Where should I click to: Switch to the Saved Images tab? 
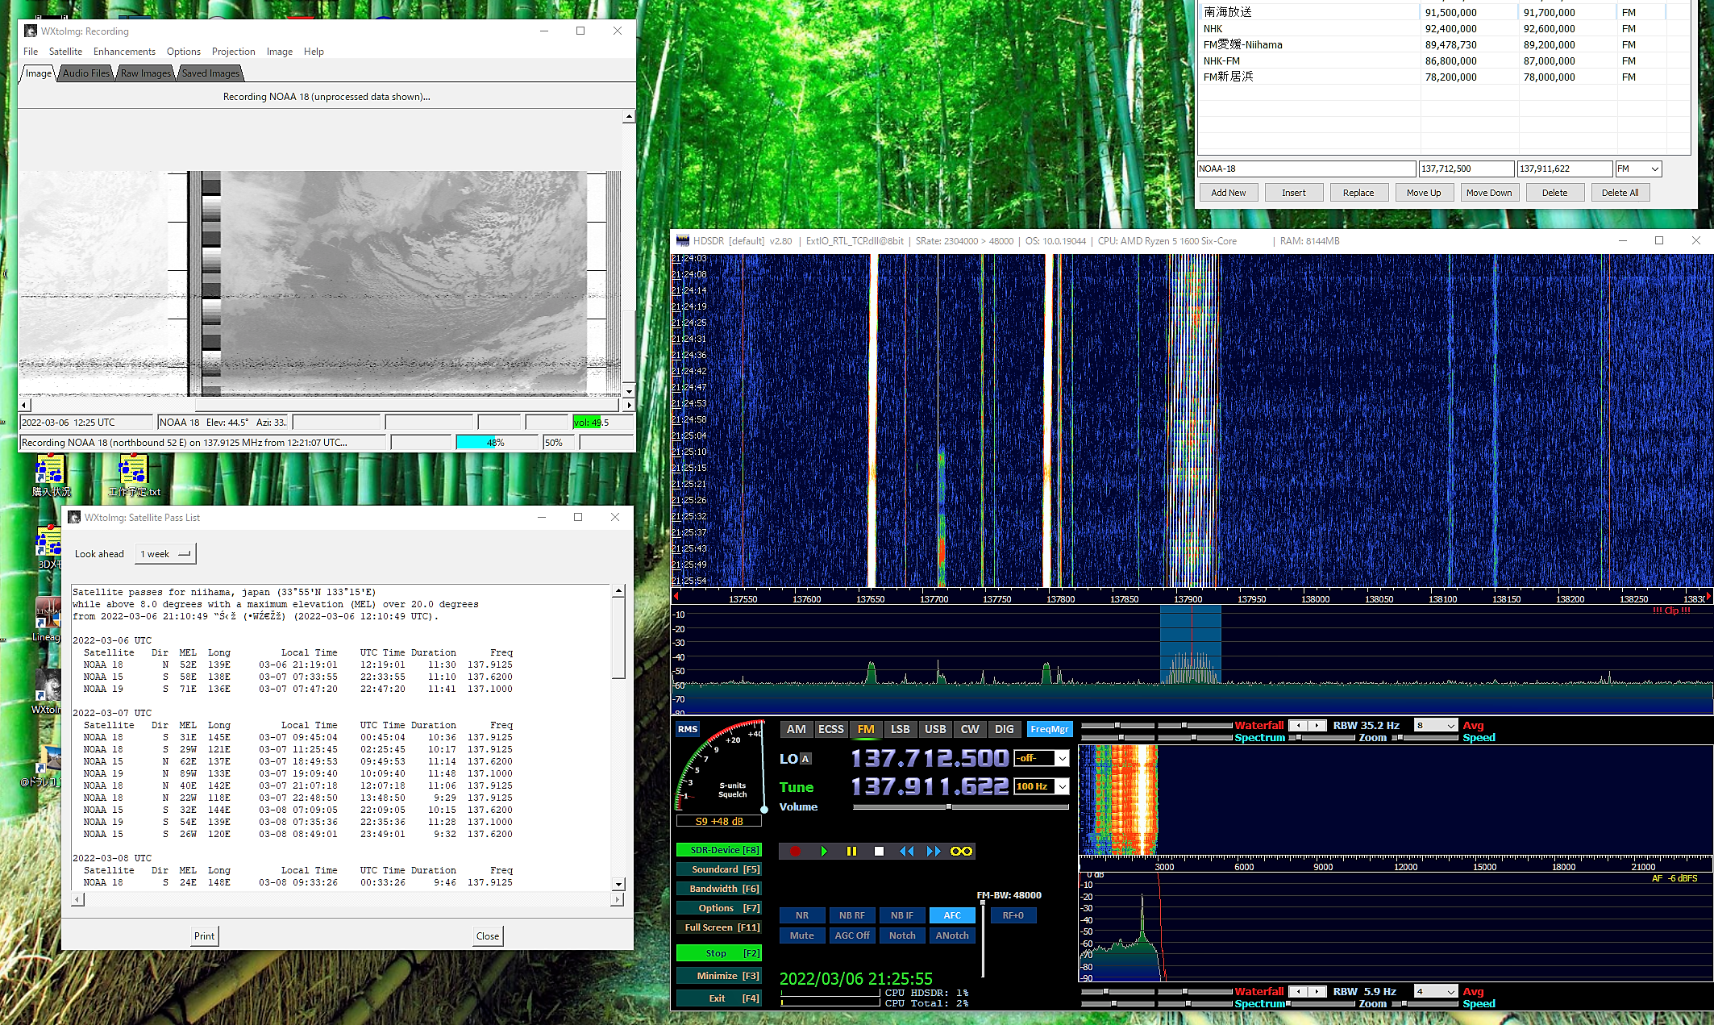(x=210, y=73)
